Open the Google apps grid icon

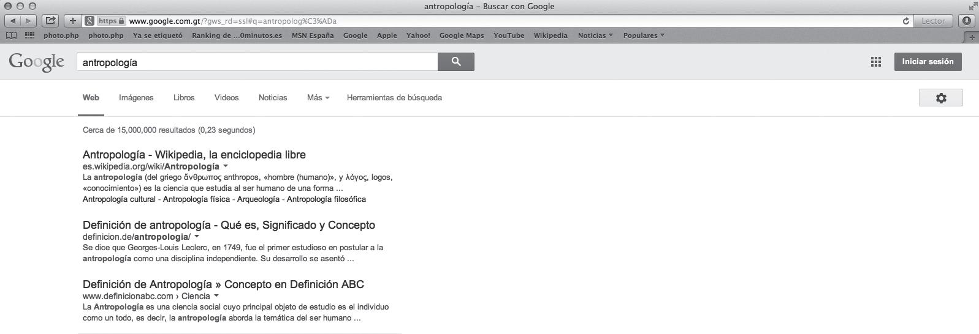[876, 62]
